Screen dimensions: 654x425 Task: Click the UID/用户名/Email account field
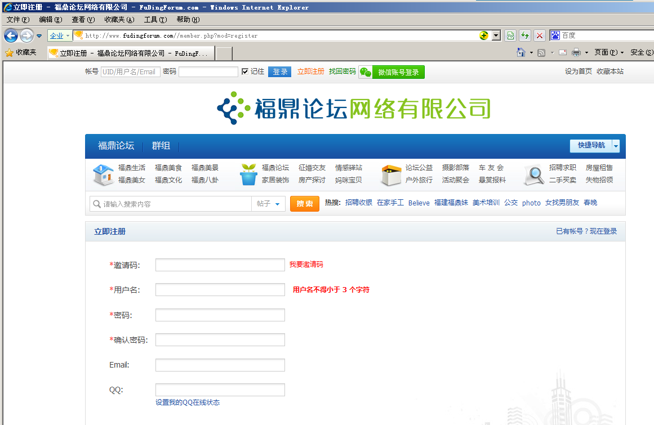[131, 71]
